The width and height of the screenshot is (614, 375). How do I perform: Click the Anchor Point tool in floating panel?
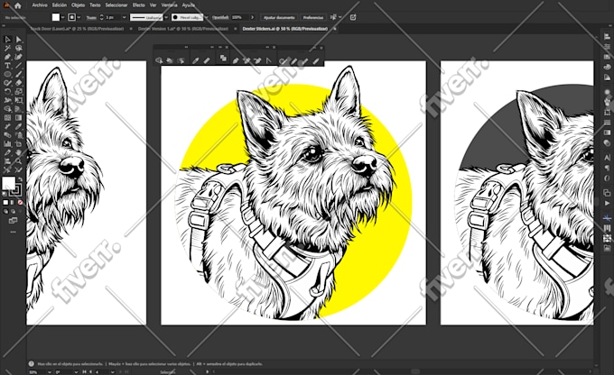[x=268, y=60]
